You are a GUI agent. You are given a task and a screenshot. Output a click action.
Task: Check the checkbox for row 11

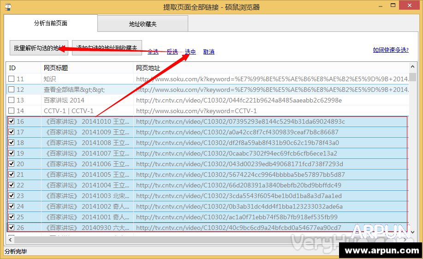pyautogui.click(x=12, y=79)
